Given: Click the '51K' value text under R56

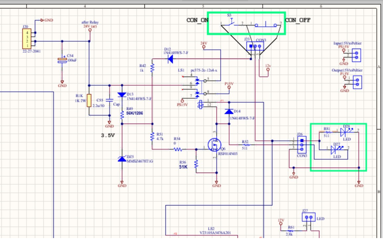Looking at the screenshot, I should (x=183, y=167).
